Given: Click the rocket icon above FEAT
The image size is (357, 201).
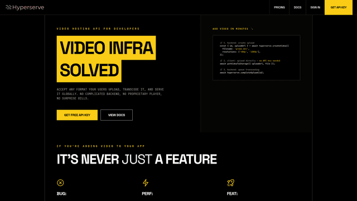Looking at the screenshot, I should [230, 183].
